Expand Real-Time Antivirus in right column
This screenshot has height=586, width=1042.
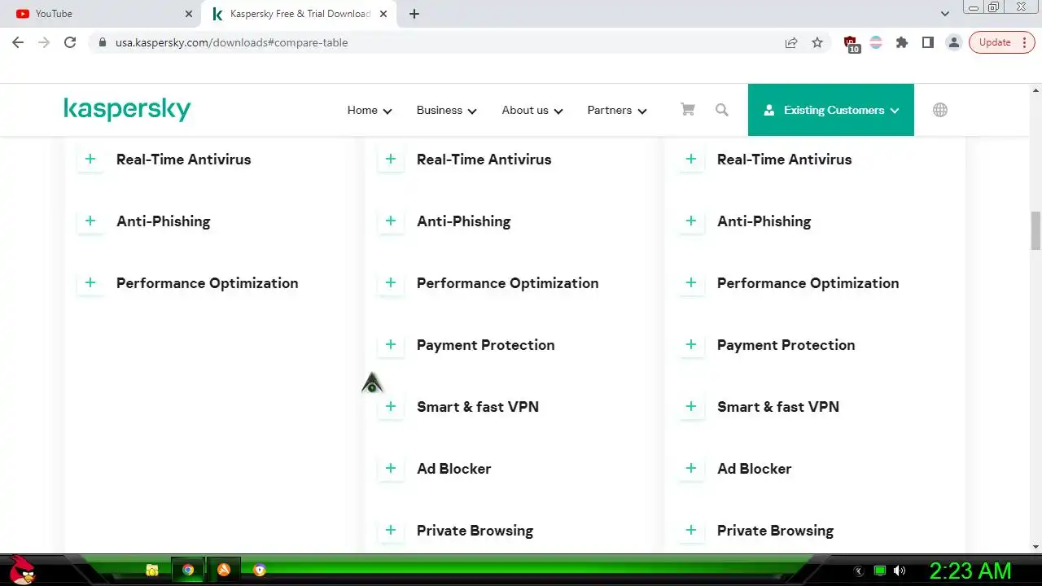coord(691,159)
